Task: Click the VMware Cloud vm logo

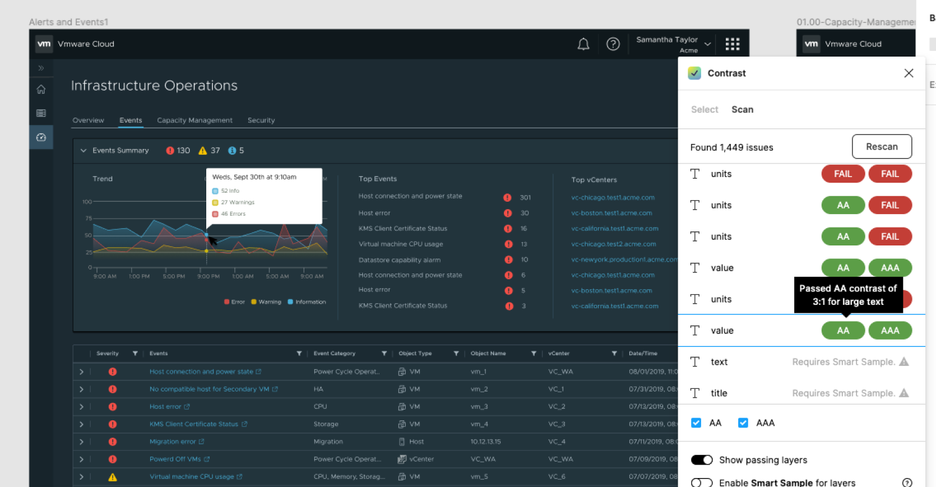Action: [x=44, y=44]
